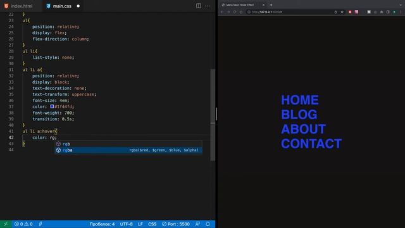
Task: Go forward in the browser
Action: (228, 12)
